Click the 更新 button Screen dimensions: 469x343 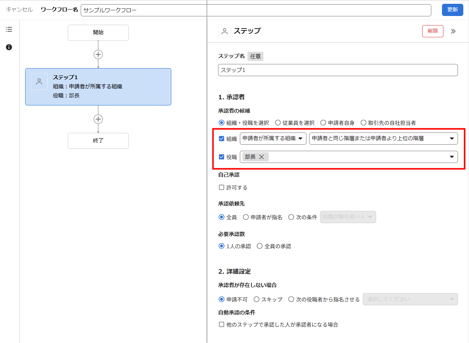click(x=452, y=10)
